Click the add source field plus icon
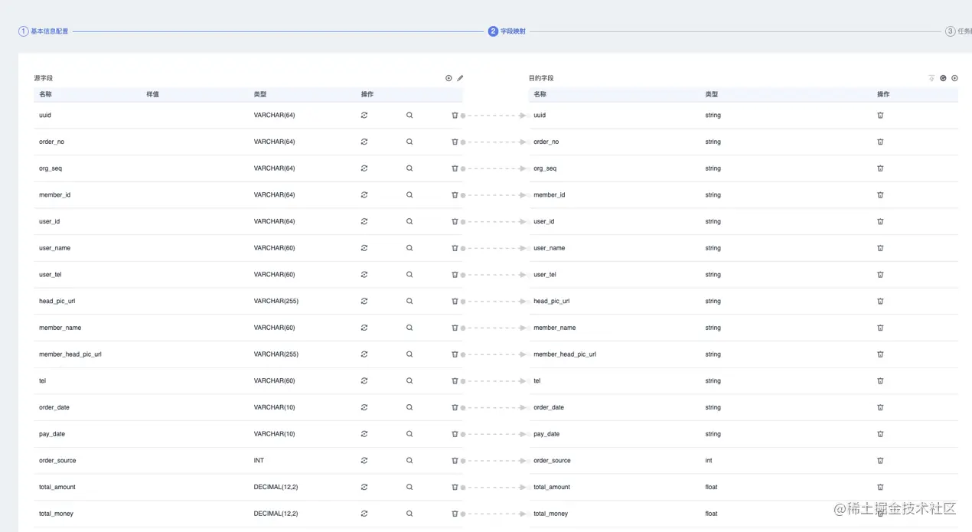The image size is (972, 532). 448,78
